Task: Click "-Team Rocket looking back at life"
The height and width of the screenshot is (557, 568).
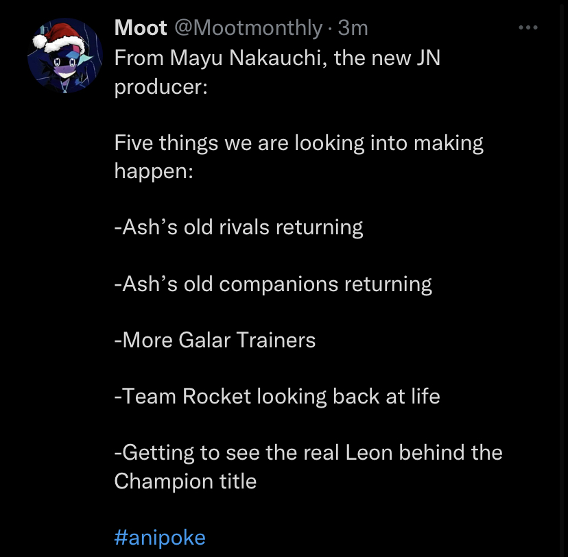Action: click(x=277, y=397)
